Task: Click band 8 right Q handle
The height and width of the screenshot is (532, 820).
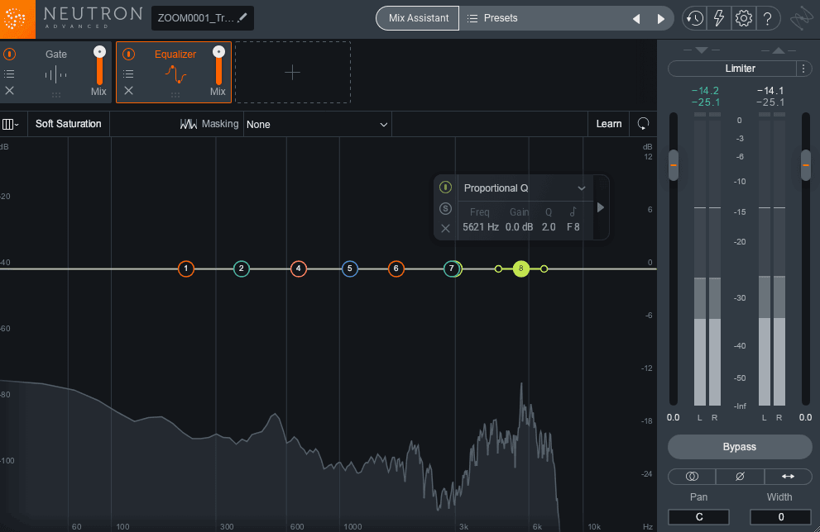Action: pos(544,268)
